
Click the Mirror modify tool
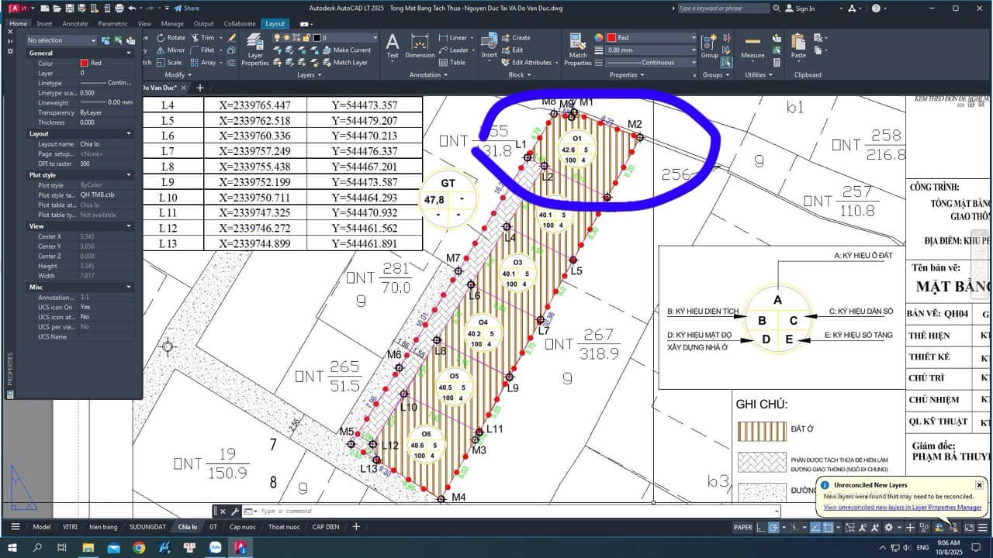pyautogui.click(x=171, y=50)
